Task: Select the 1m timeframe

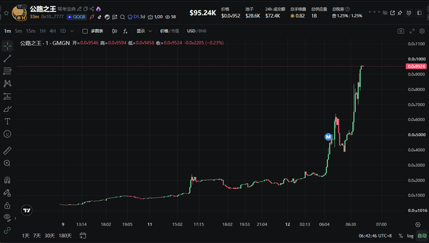Action: click(8, 31)
